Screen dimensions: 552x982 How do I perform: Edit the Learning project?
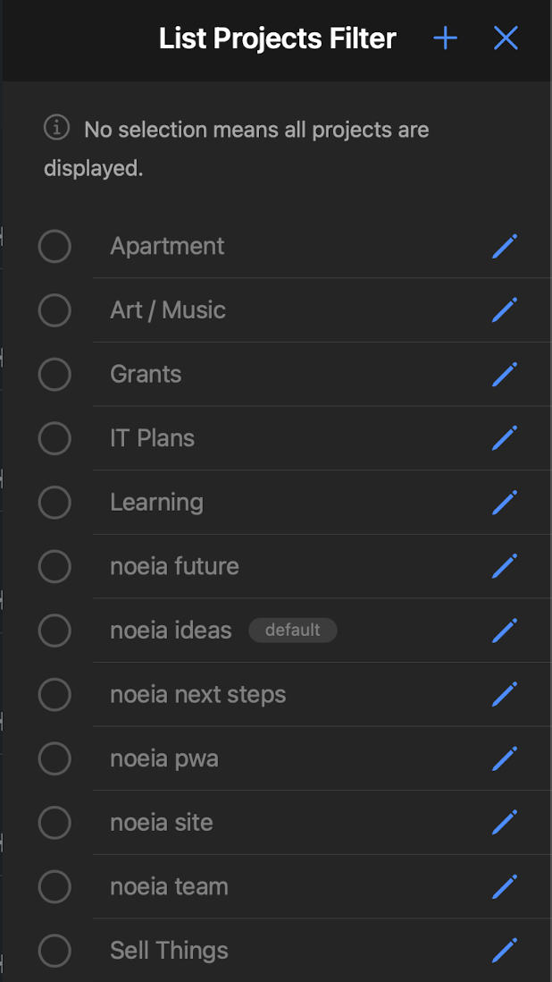click(505, 503)
